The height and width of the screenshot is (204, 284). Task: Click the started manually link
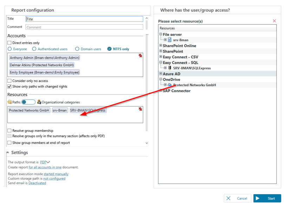tap(56, 174)
